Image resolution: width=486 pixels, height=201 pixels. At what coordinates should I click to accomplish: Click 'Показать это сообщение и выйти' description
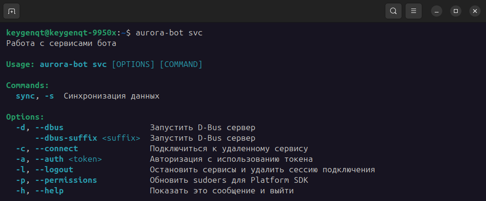(222, 191)
